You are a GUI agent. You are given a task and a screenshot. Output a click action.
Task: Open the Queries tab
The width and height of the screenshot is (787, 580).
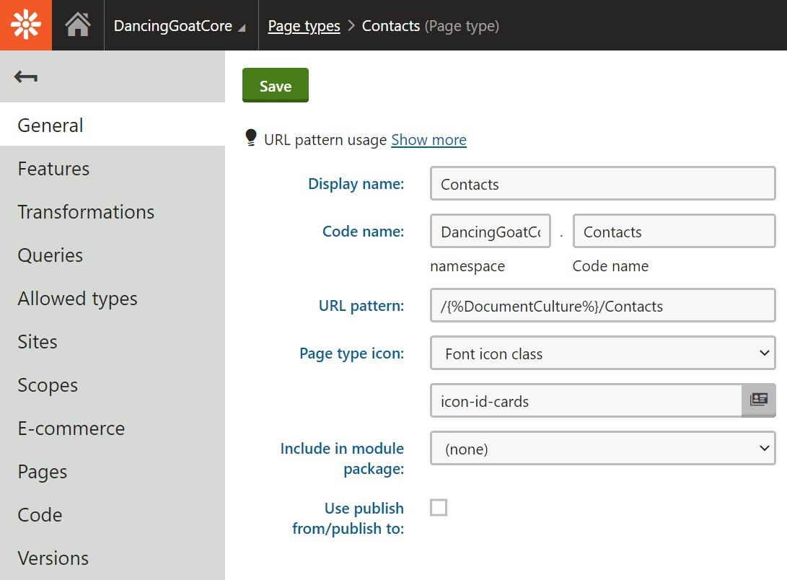click(x=113, y=255)
